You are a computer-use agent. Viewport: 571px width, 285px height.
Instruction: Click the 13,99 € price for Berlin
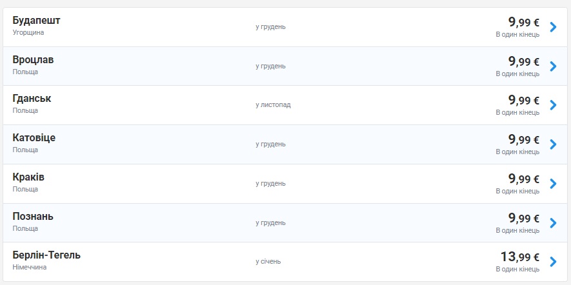(519, 257)
